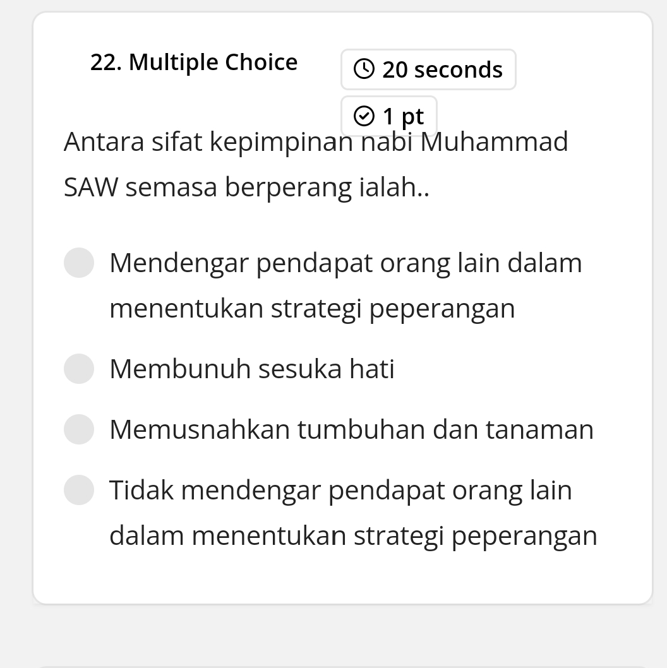The height and width of the screenshot is (668, 667).
Task: Click question line "SAW semasa berperang ialah.."
Action: point(246,187)
